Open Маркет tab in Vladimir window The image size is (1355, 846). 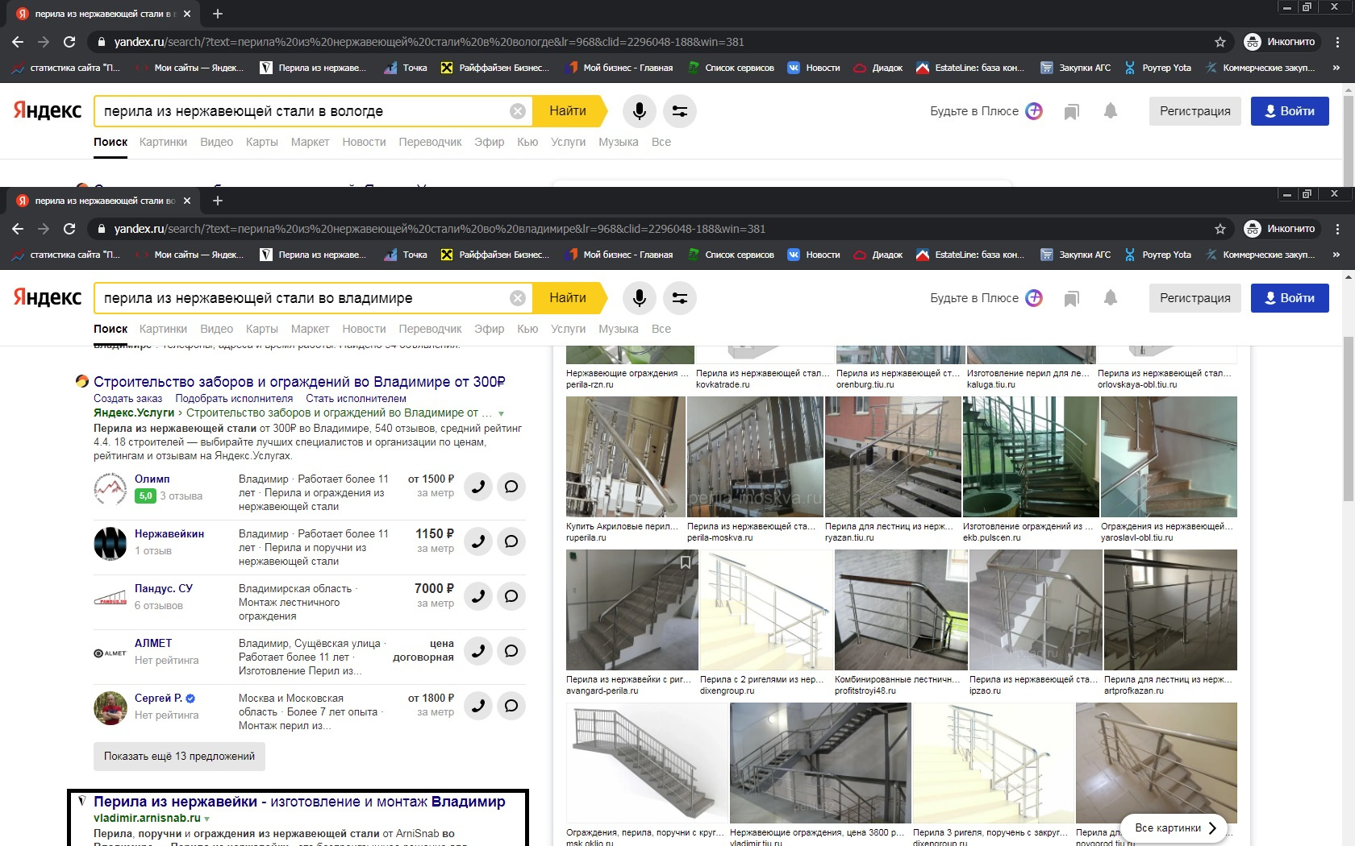click(310, 329)
